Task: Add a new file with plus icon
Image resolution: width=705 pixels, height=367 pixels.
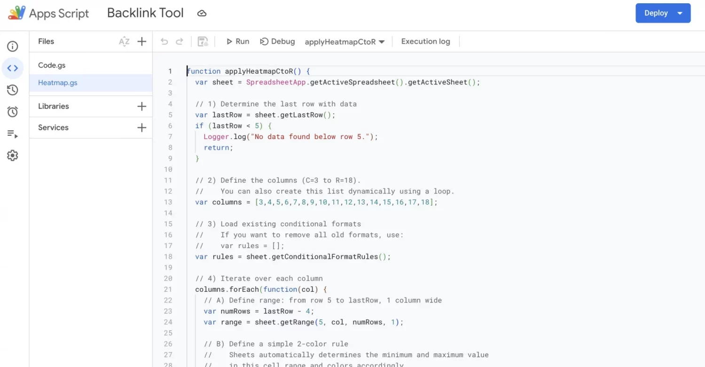Action: coord(141,41)
